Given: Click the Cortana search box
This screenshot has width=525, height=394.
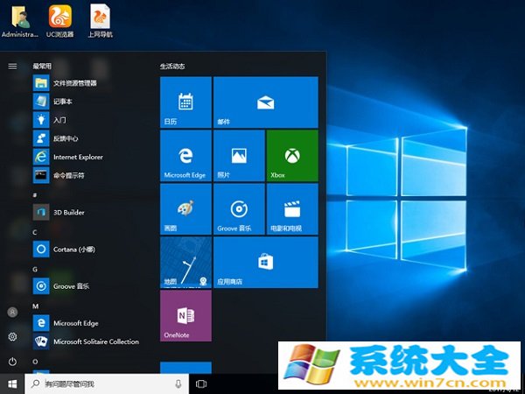Looking at the screenshot, I should (x=107, y=384).
